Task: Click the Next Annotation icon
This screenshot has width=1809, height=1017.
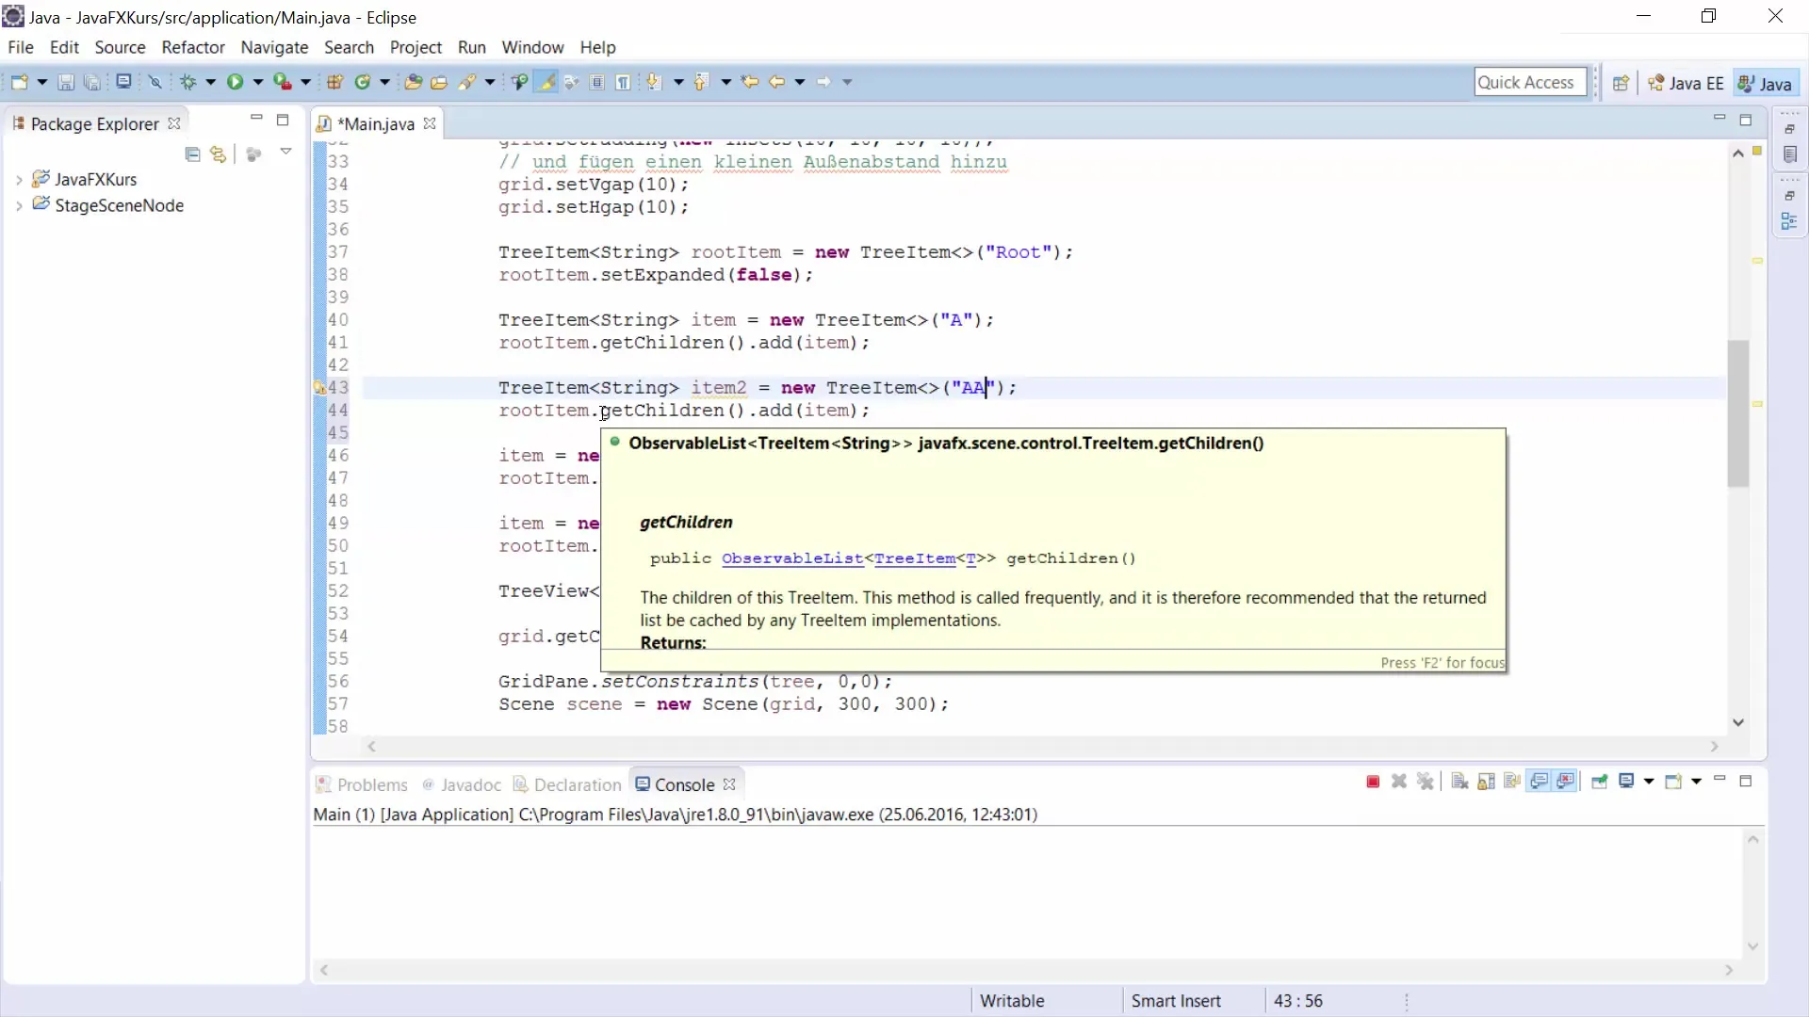Action: coord(654,83)
